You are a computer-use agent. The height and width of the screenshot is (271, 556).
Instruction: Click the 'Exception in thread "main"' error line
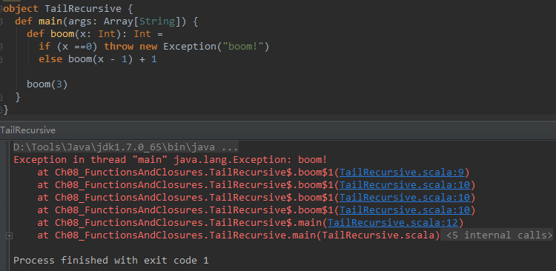[x=170, y=160]
